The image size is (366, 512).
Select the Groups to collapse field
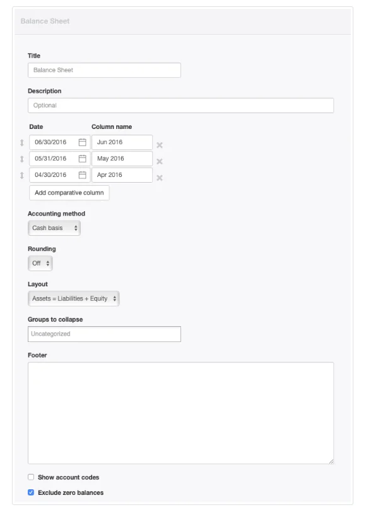[104, 334]
